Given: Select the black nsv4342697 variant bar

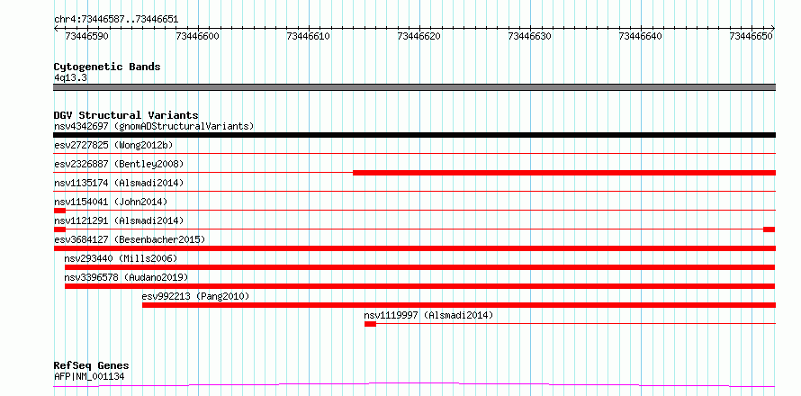Looking at the screenshot, I should tap(415, 135).
